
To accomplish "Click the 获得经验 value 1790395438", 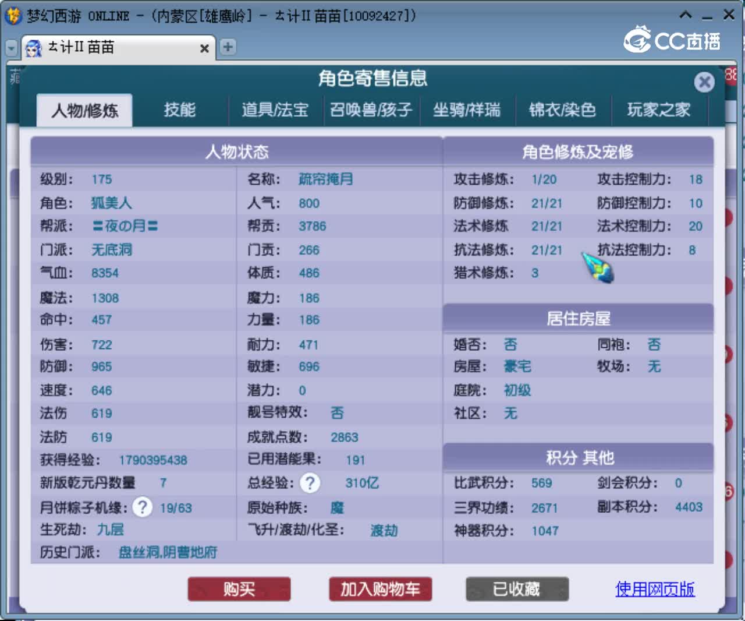I will tap(153, 460).
